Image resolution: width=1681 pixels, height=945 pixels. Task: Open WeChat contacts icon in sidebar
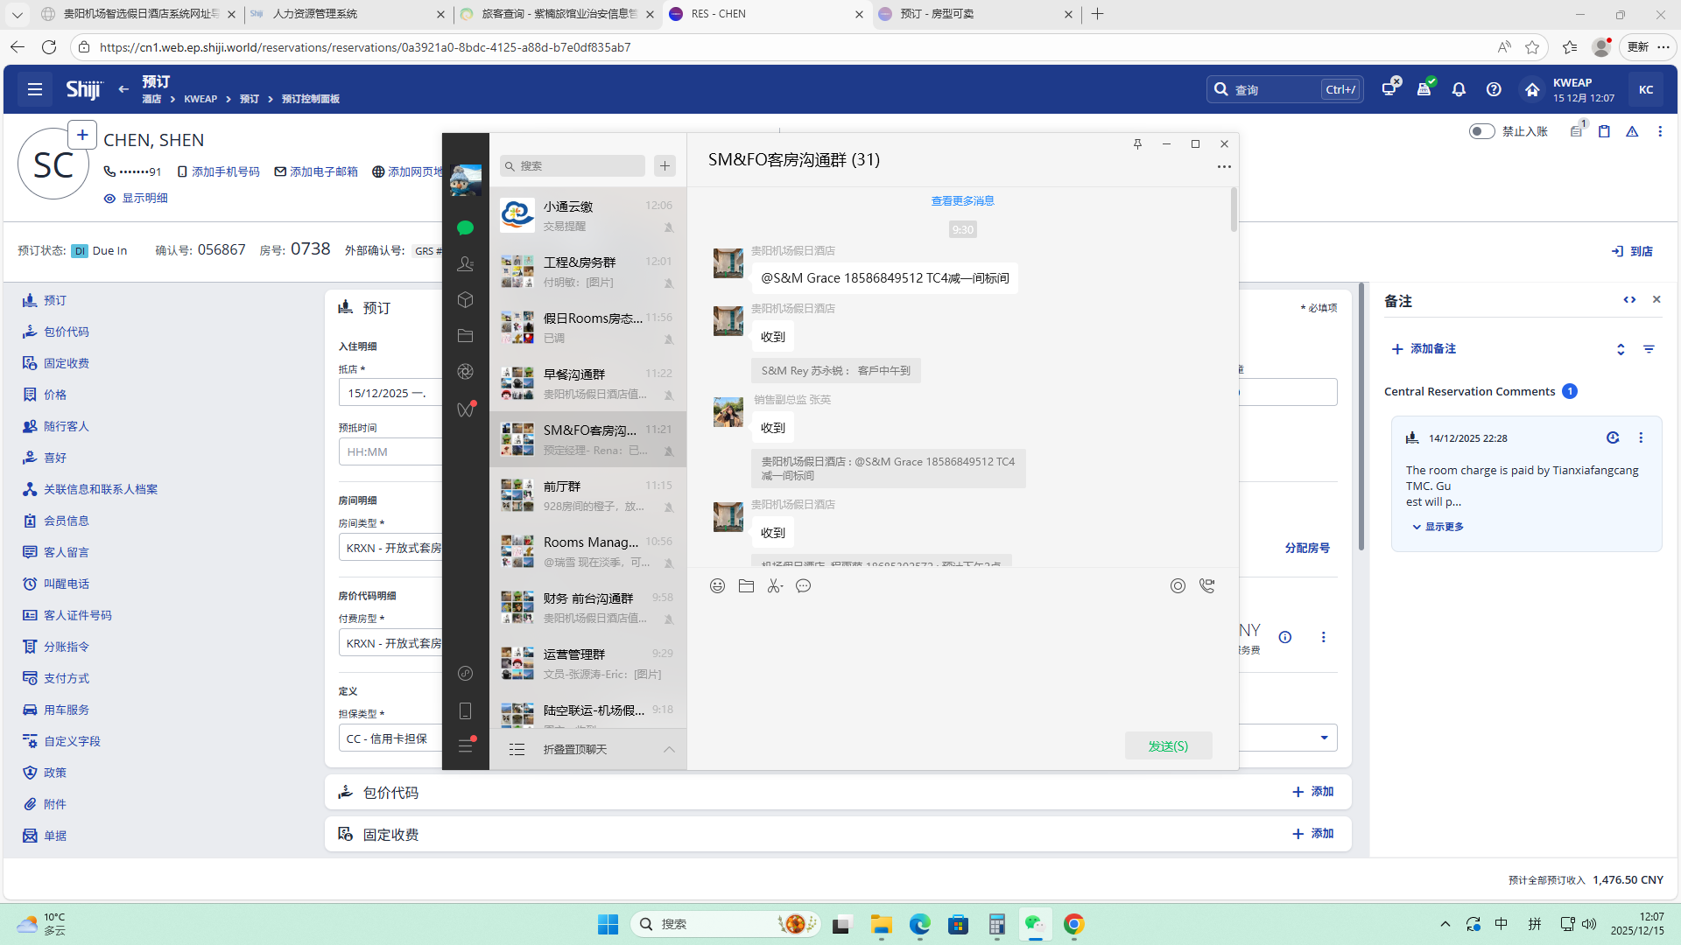pyautogui.click(x=465, y=263)
